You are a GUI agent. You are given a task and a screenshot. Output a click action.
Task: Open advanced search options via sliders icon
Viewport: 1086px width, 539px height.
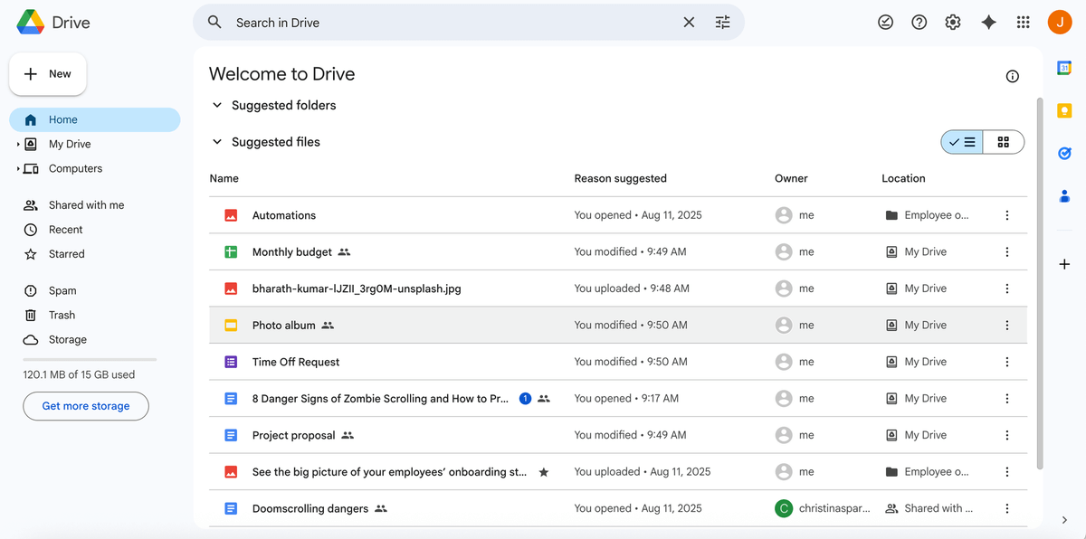(x=722, y=22)
